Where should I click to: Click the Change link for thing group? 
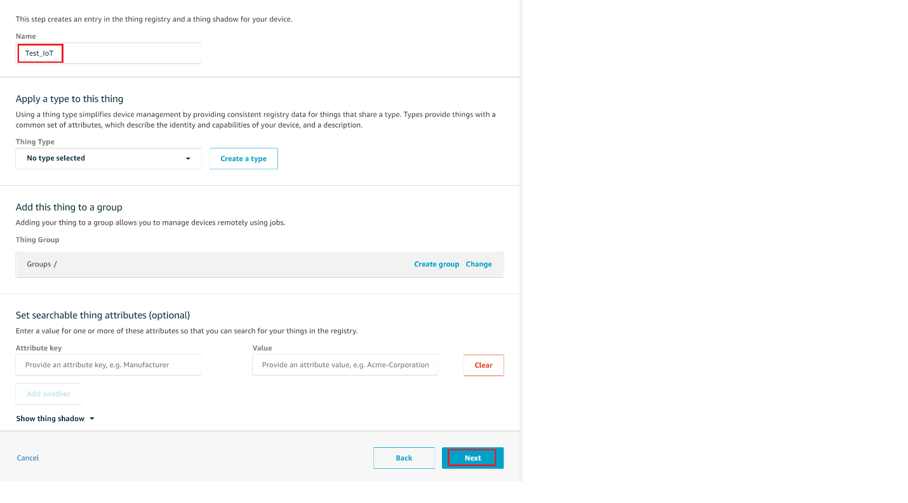pos(479,265)
